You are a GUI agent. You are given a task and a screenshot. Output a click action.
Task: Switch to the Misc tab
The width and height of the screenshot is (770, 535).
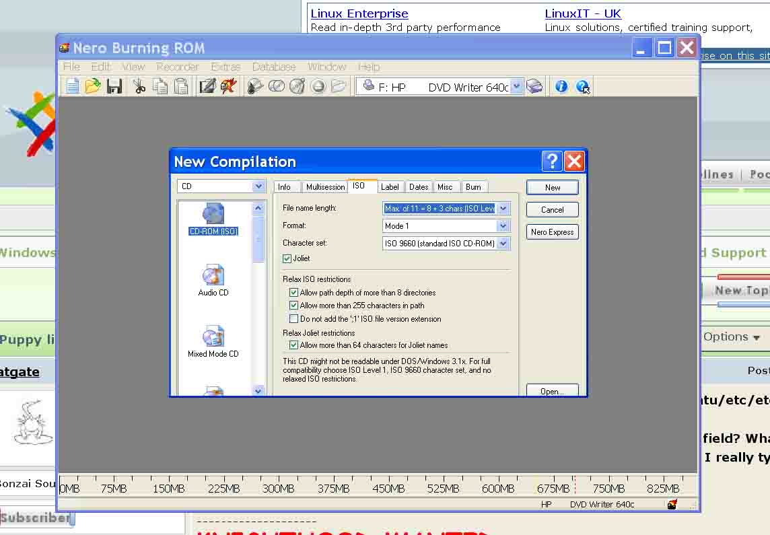click(x=445, y=187)
